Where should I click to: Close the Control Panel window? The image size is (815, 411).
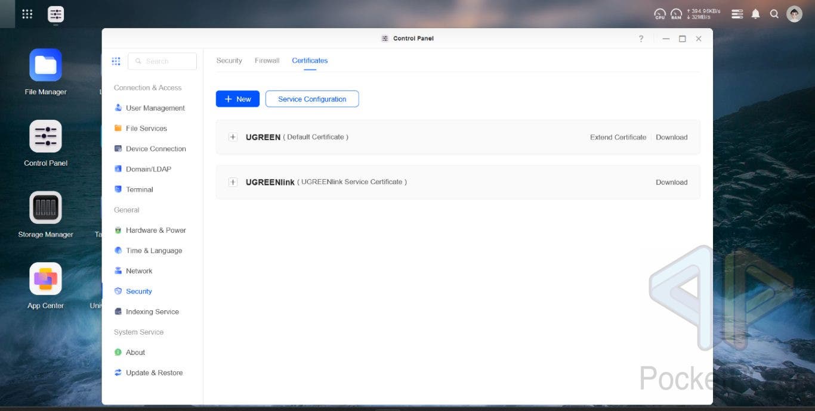tap(699, 39)
